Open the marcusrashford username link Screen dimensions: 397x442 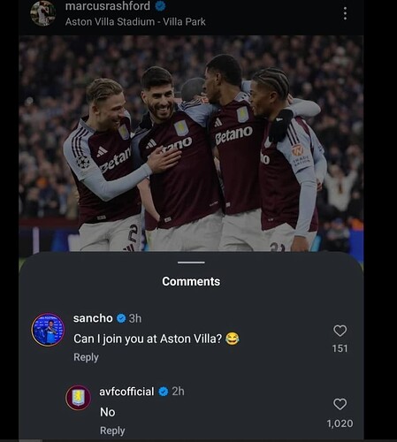click(x=108, y=6)
